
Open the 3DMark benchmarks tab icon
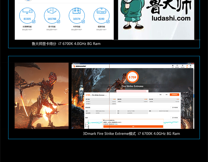pos(177,66)
